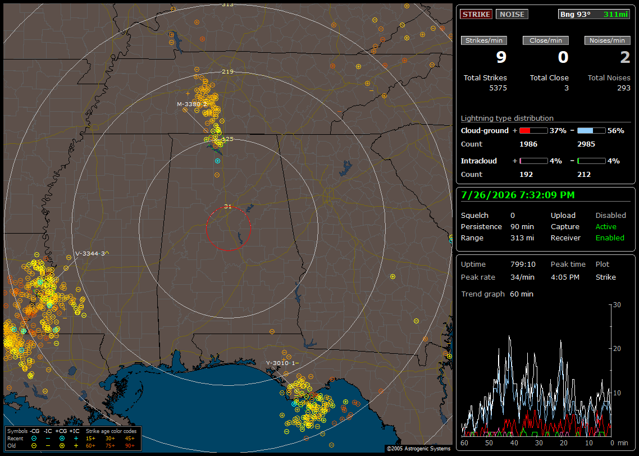Click the recent -CG cyan legend symbol
Screen dimensions: 639x456
coord(34,439)
